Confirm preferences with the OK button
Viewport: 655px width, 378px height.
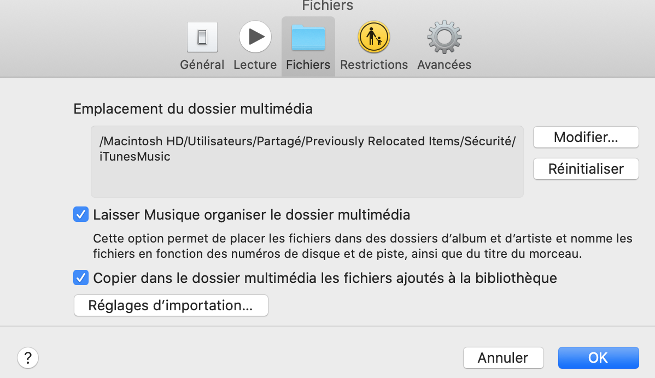[598, 358]
